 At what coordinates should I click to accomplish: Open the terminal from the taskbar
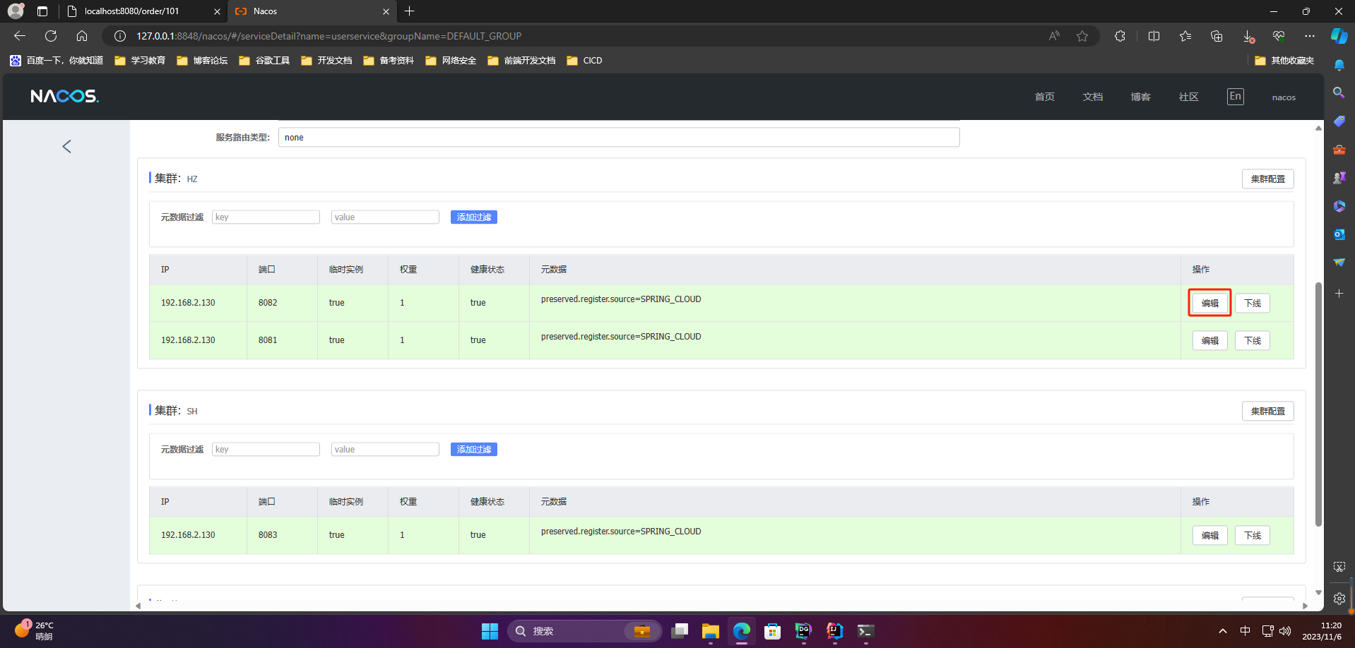click(865, 630)
